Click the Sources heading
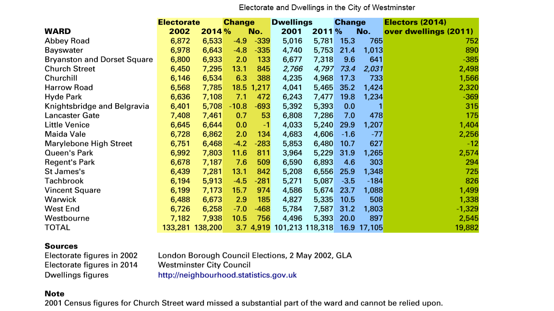554x311 pixels. click(61, 246)
